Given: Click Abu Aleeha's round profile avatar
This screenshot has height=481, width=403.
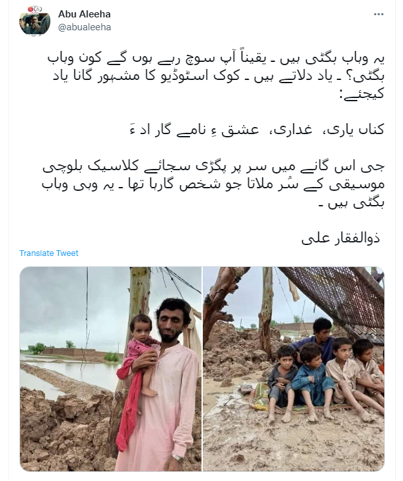Looking at the screenshot, I should tap(35, 21).
